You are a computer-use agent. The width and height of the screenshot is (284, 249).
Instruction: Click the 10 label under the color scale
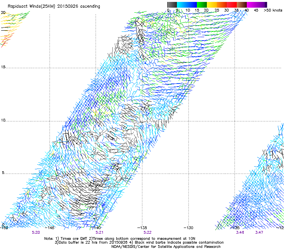point(188,10)
